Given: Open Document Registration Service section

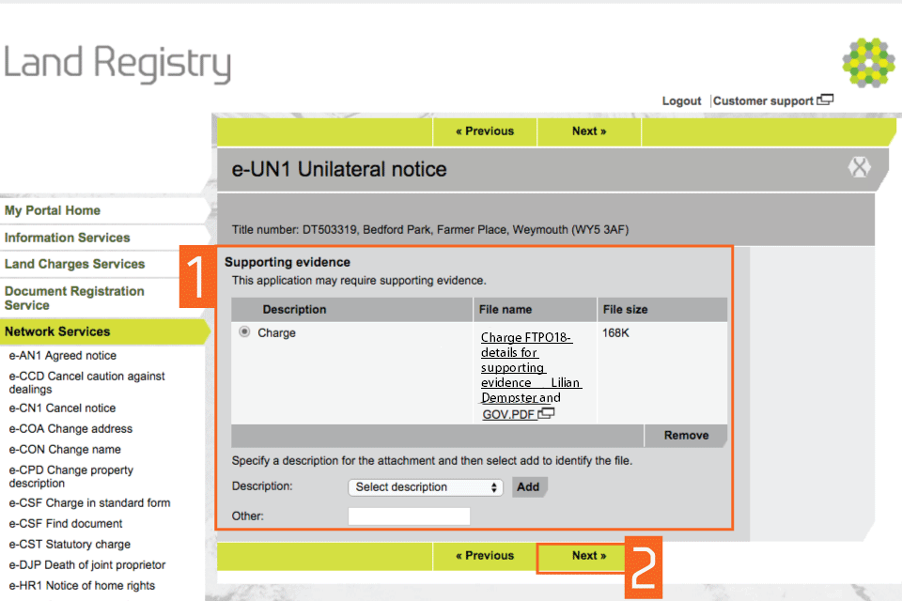Looking at the screenshot, I should tap(74, 298).
